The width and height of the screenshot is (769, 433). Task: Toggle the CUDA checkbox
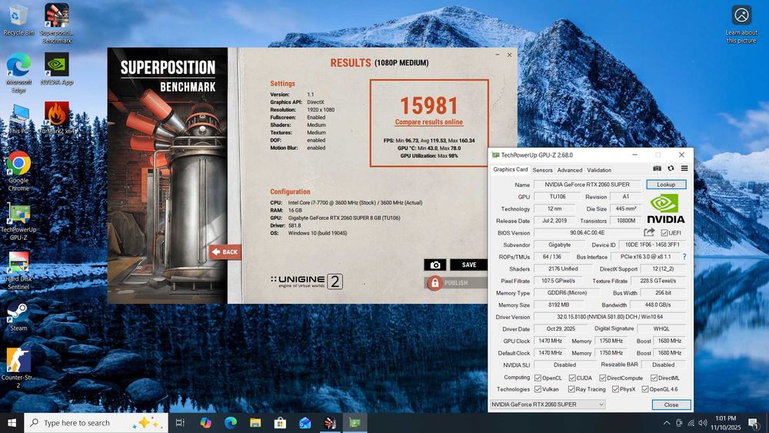572,378
